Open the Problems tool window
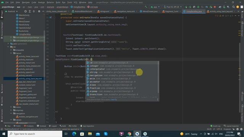The image size is (244, 137). pos(29,126)
